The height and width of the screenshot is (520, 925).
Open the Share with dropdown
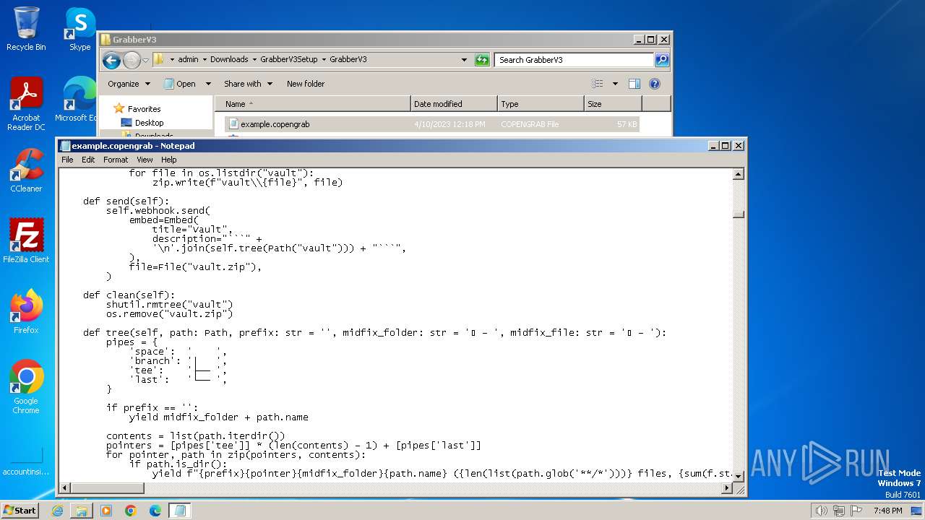point(248,84)
